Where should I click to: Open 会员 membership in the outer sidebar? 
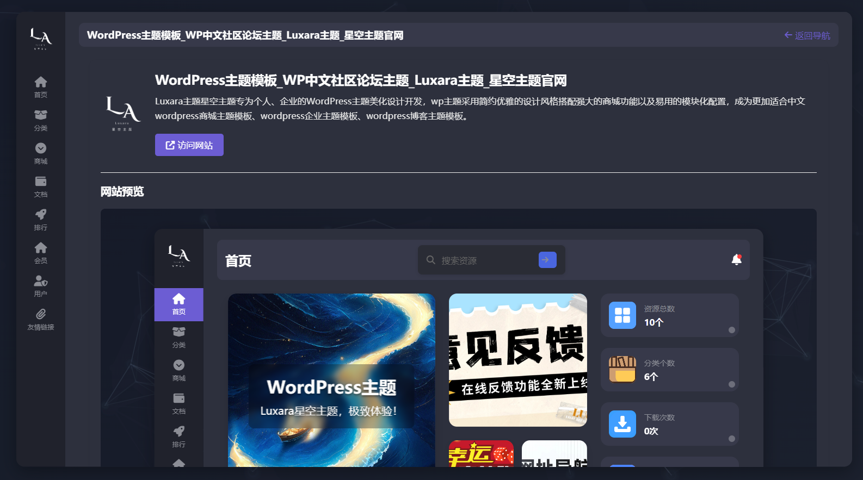tap(41, 253)
